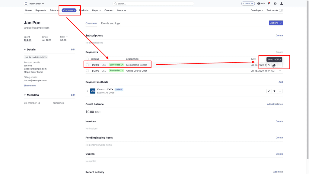The width and height of the screenshot is (309, 174).
Task: Open Payments in navigation
Action: coord(41,10)
